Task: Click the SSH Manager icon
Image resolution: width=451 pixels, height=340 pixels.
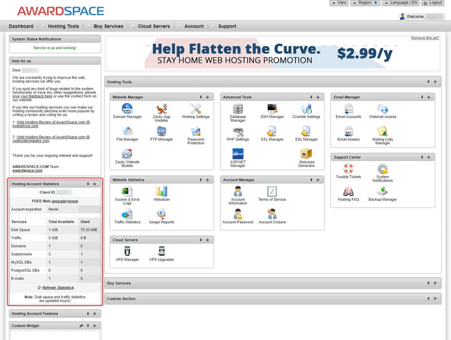Action: (272, 109)
